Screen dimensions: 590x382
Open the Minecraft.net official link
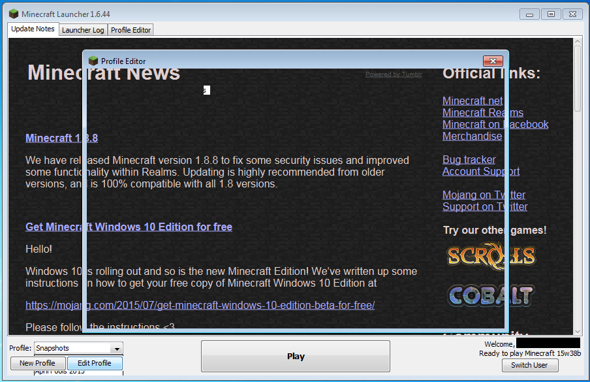[x=473, y=101]
